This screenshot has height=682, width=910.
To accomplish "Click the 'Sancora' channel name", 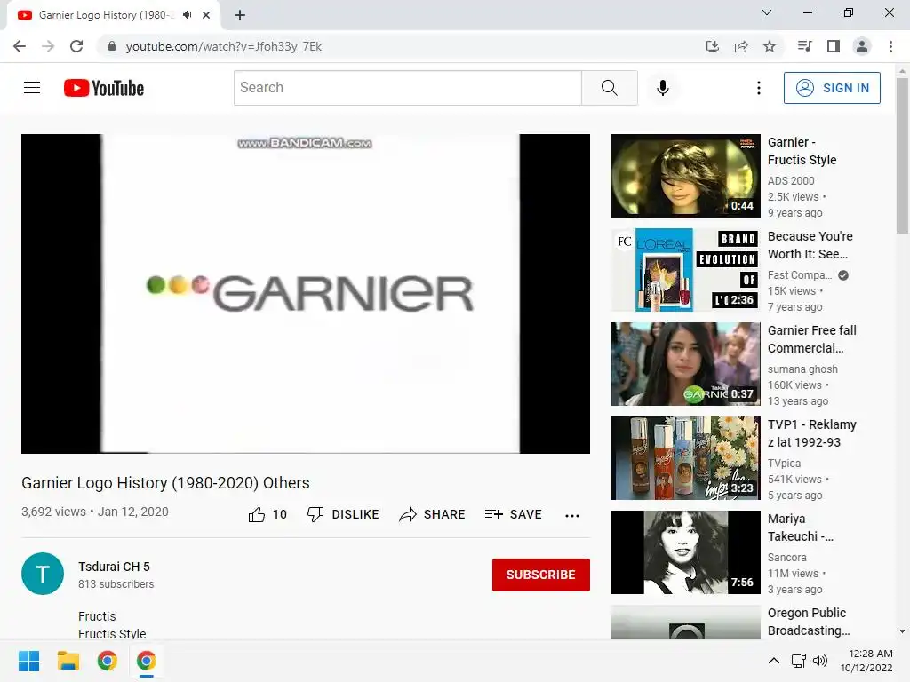I will click(787, 557).
